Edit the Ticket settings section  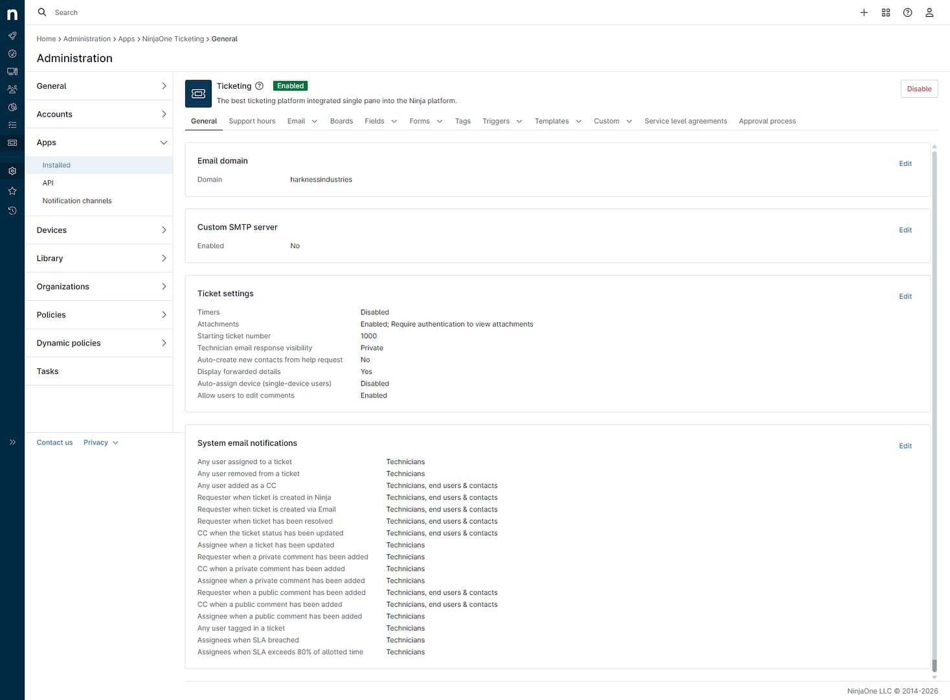click(x=905, y=296)
